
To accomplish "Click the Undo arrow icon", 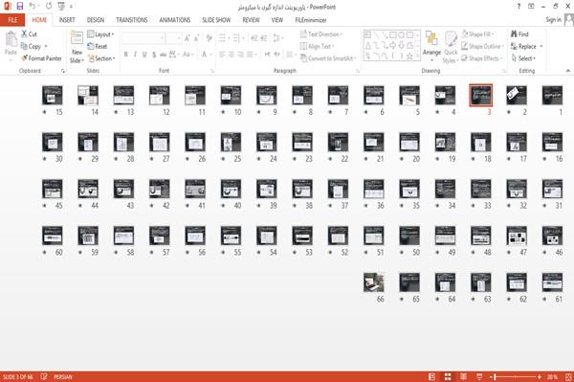I will (33, 7).
